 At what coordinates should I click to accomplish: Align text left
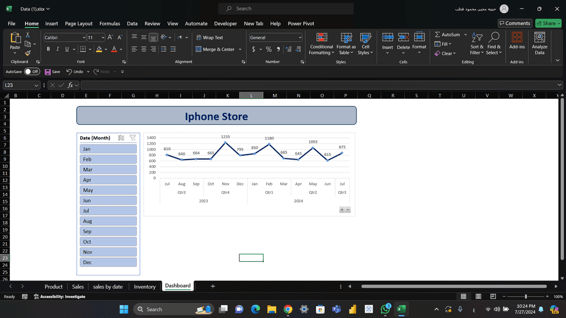click(x=134, y=49)
